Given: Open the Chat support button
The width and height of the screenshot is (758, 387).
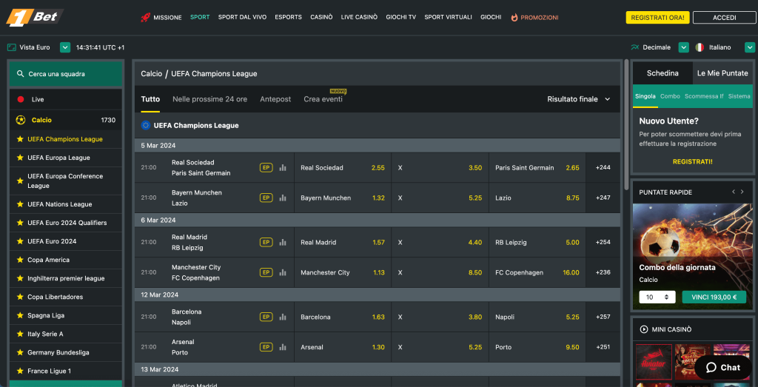Looking at the screenshot, I should point(723,368).
